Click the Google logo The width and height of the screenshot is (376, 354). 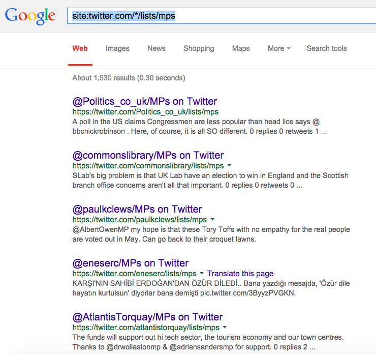(30, 16)
